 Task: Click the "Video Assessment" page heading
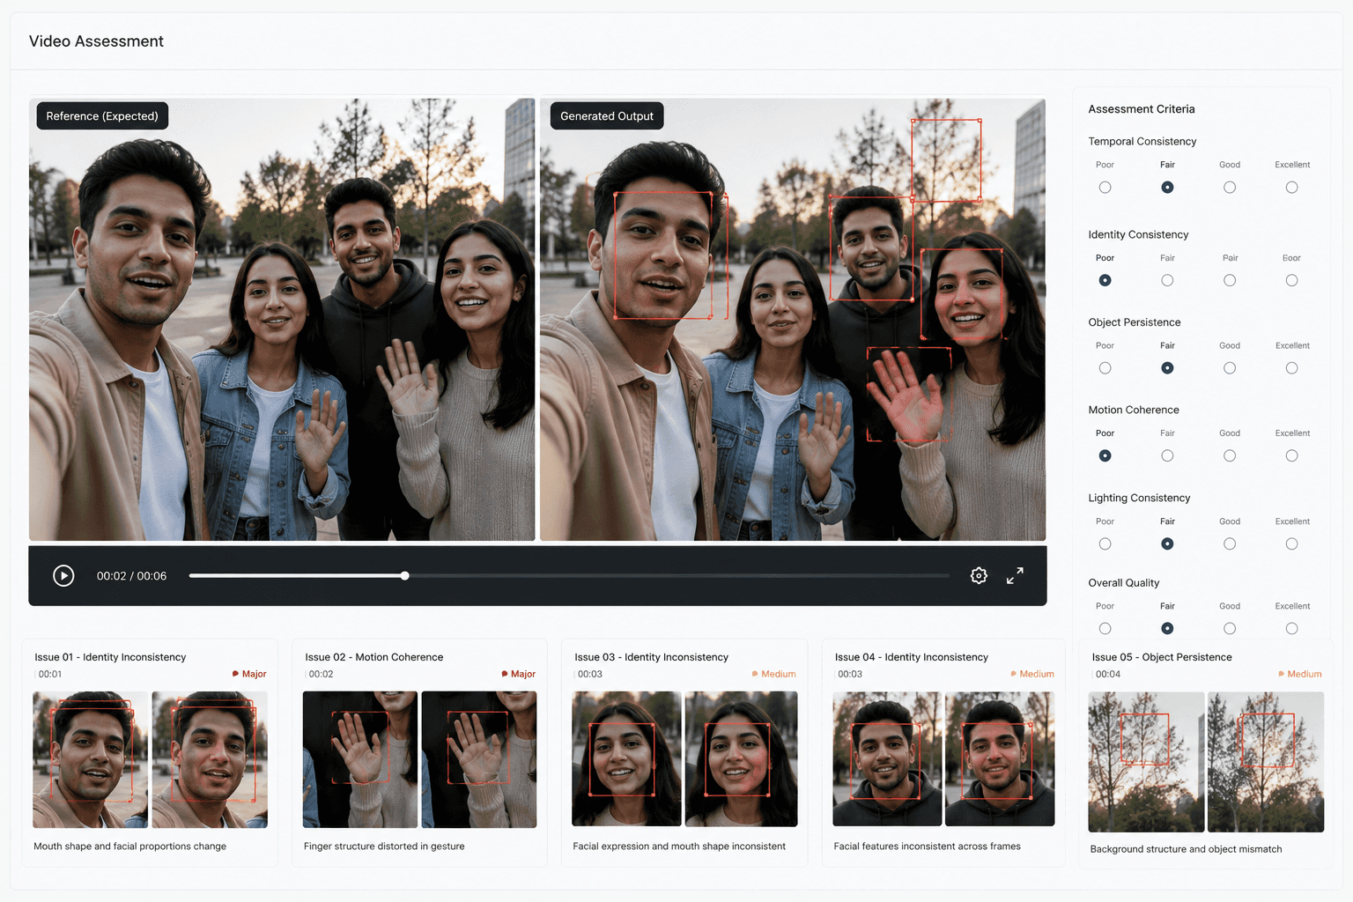pyautogui.click(x=96, y=41)
